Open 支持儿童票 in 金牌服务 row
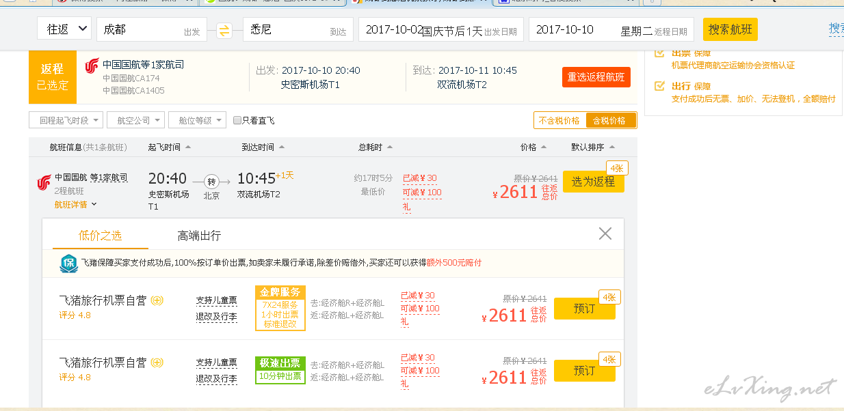Viewport: 844px width, 411px height. (216, 300)
